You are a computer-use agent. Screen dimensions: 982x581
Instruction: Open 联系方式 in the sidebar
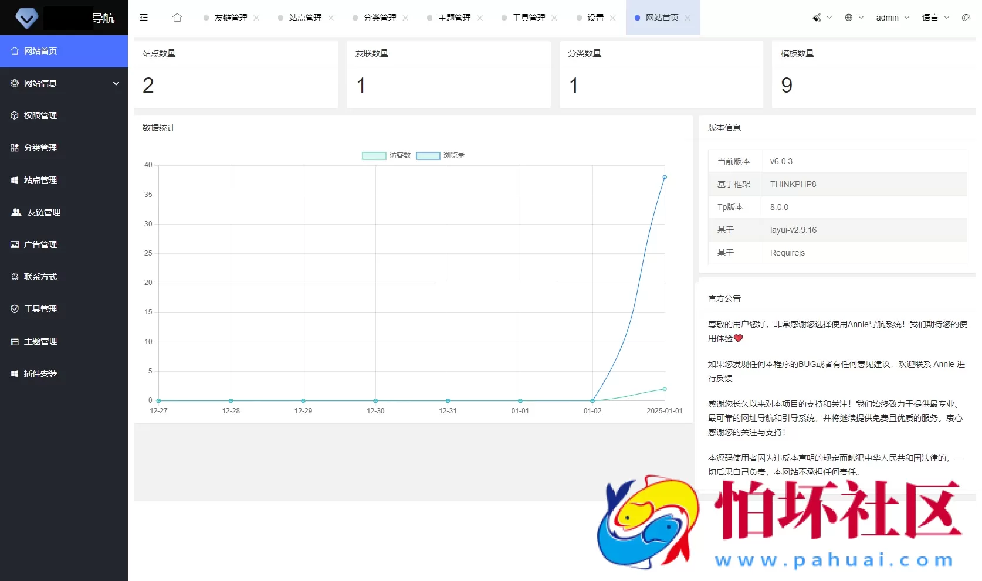40,277
